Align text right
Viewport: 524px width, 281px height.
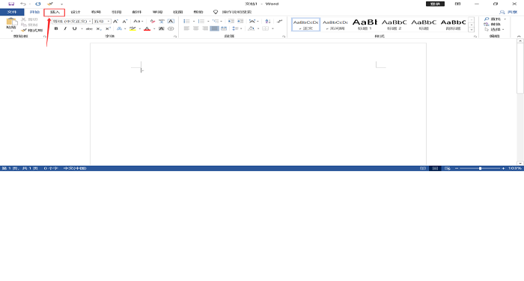coord(205,28)
